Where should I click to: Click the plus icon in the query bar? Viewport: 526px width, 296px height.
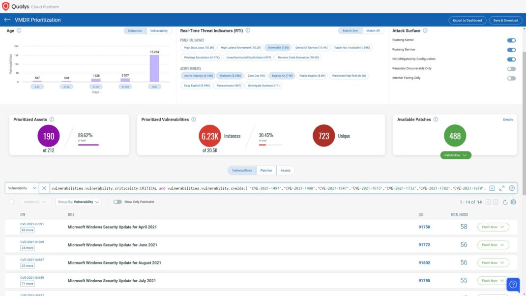[492, 188]
